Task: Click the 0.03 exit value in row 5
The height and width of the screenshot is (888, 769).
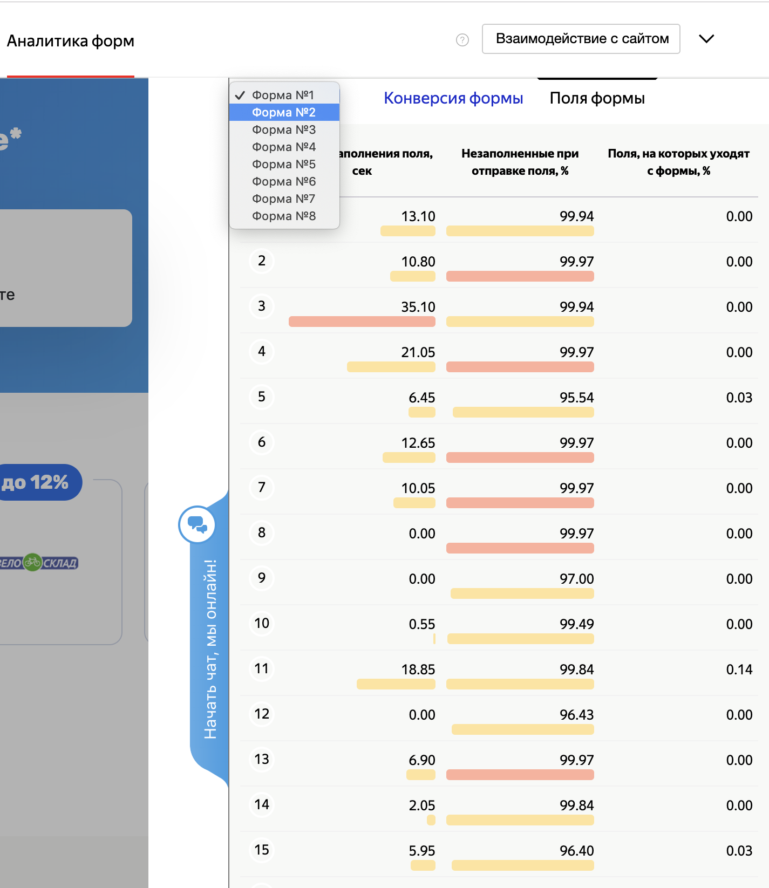Action: pyautogui.click(x=739, y=398)
